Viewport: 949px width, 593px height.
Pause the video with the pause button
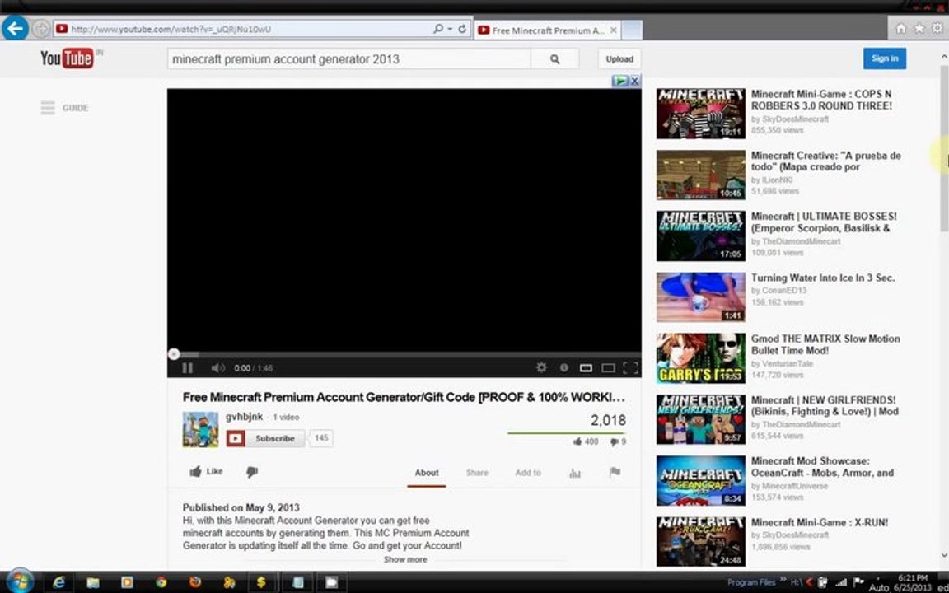(x=188, y=368)
